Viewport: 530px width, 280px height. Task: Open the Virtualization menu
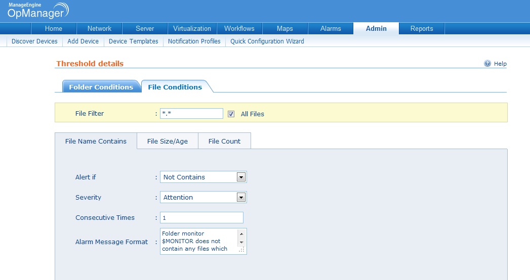coord(192,29)
